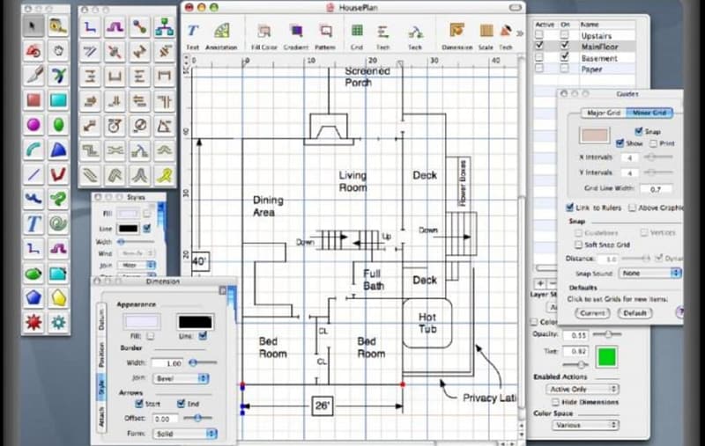This screenshot has width=705, height=446.
Task: Open the Annotation toolbar item
Action: (x=221, y=36)
